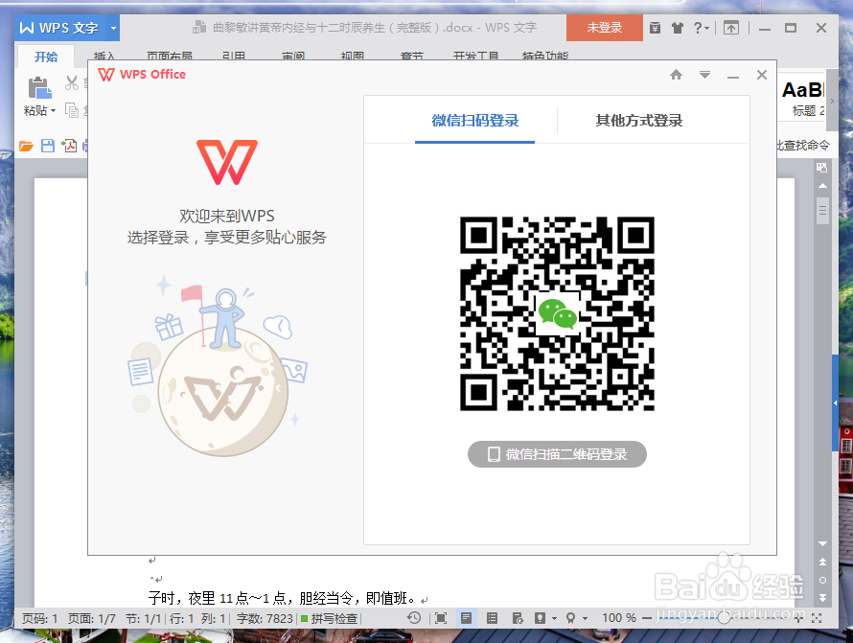Click the previous page double-up arrow
Image resolution: width=853 pixels, height=643 pixels.
pos(822,562)
